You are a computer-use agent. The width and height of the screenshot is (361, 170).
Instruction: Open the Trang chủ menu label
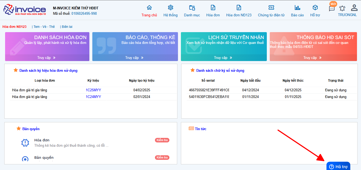point(149,15)
